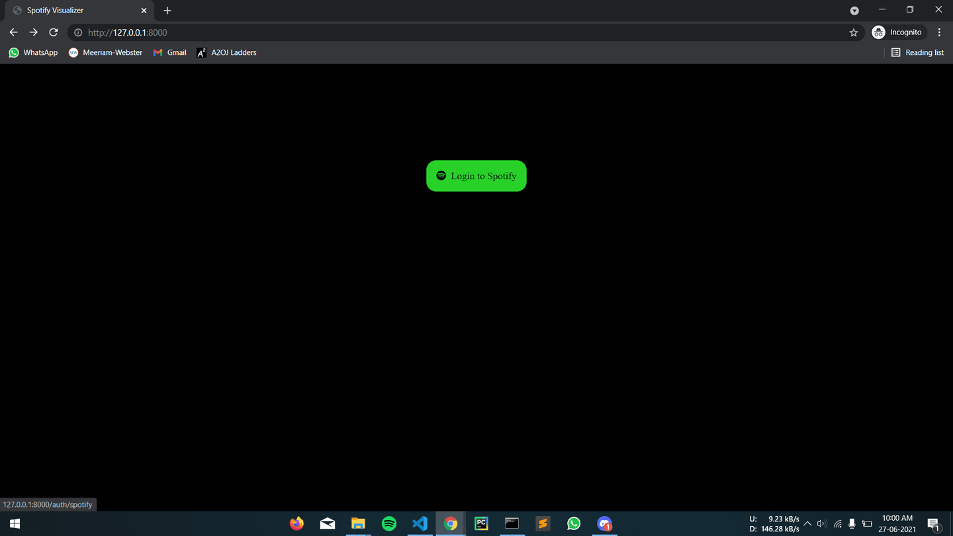
Task: Open the terminal window from the taskbar
Action: point(512,523)
